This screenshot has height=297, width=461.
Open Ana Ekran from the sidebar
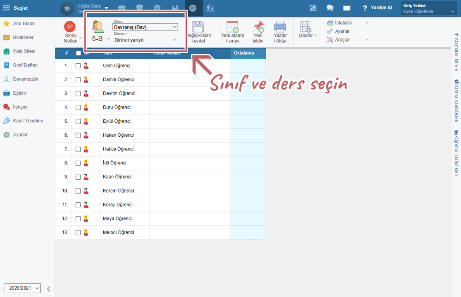[x=24, y=24]
